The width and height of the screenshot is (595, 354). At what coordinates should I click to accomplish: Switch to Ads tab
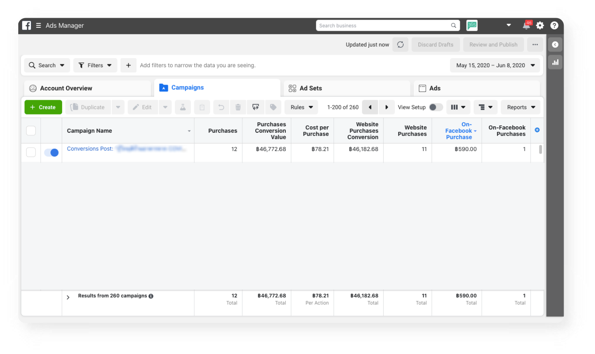(x=477, y=88)
